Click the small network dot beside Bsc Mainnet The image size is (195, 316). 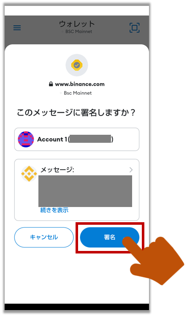click(61, 93)
